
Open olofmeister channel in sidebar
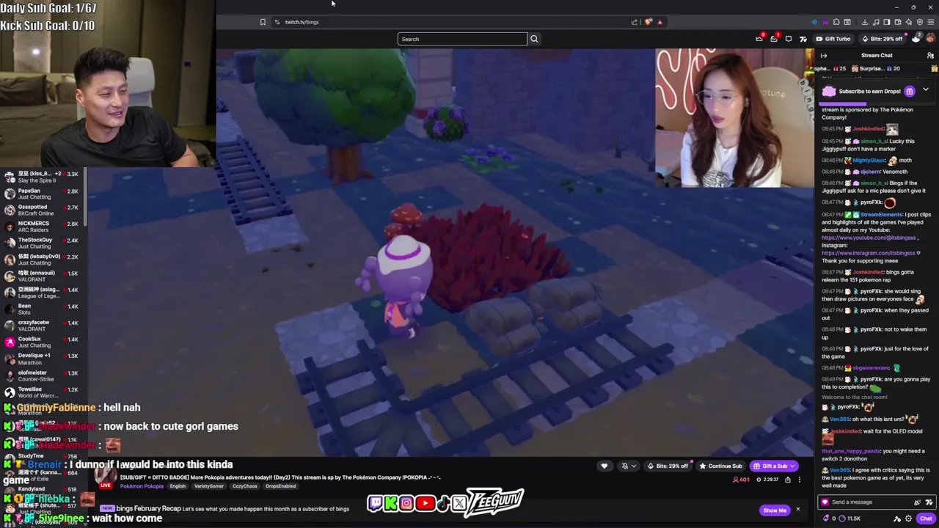click(43, 375)
